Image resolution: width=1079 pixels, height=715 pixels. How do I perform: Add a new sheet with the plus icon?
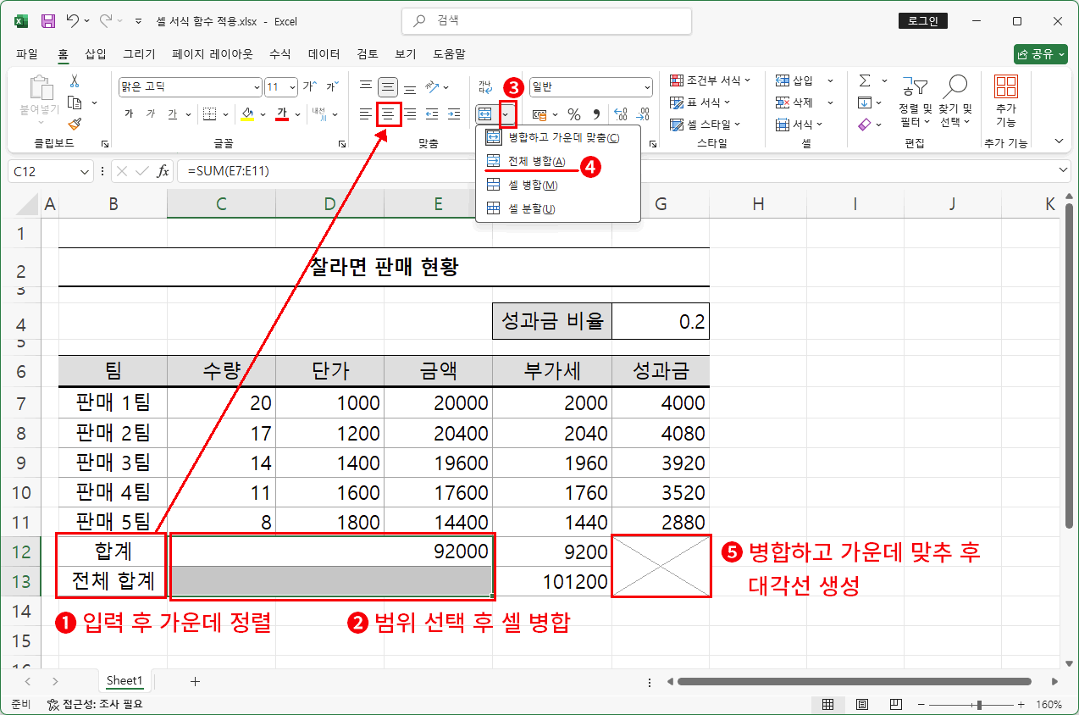point(195,681)
